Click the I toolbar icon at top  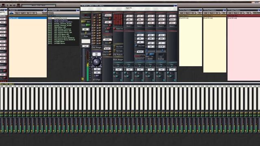point(7,5)
